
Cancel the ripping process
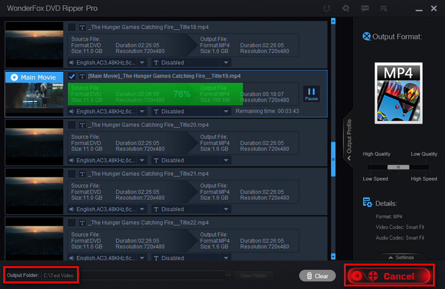389,276
